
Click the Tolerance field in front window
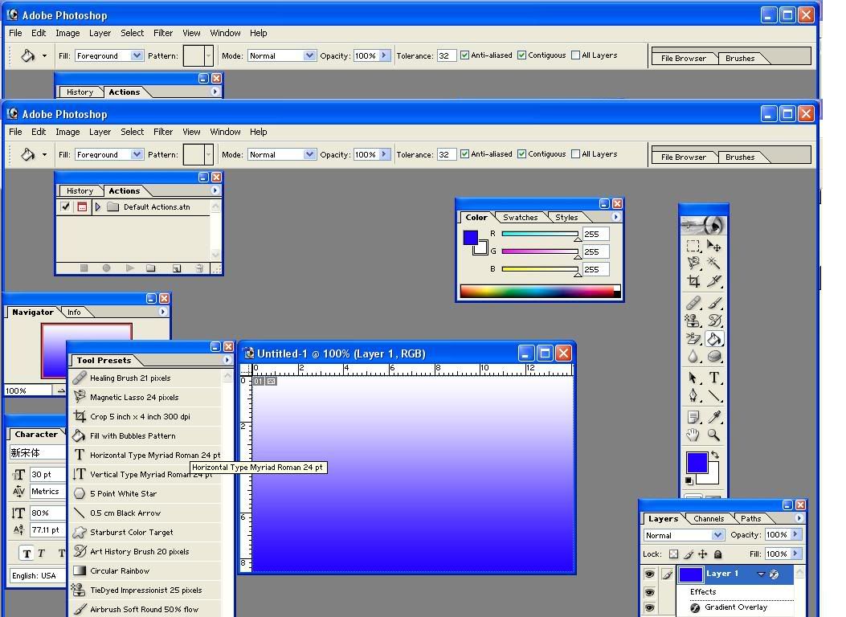pyautogui.click(x=446, y=154)
